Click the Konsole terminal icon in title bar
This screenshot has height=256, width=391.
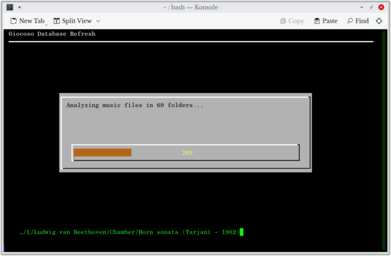coord(10,7)
